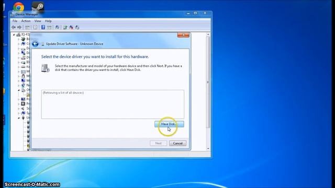This screenshot has width=335, height=188.
Task: Minimize the Device Manager window
Action: click(188, 14)
